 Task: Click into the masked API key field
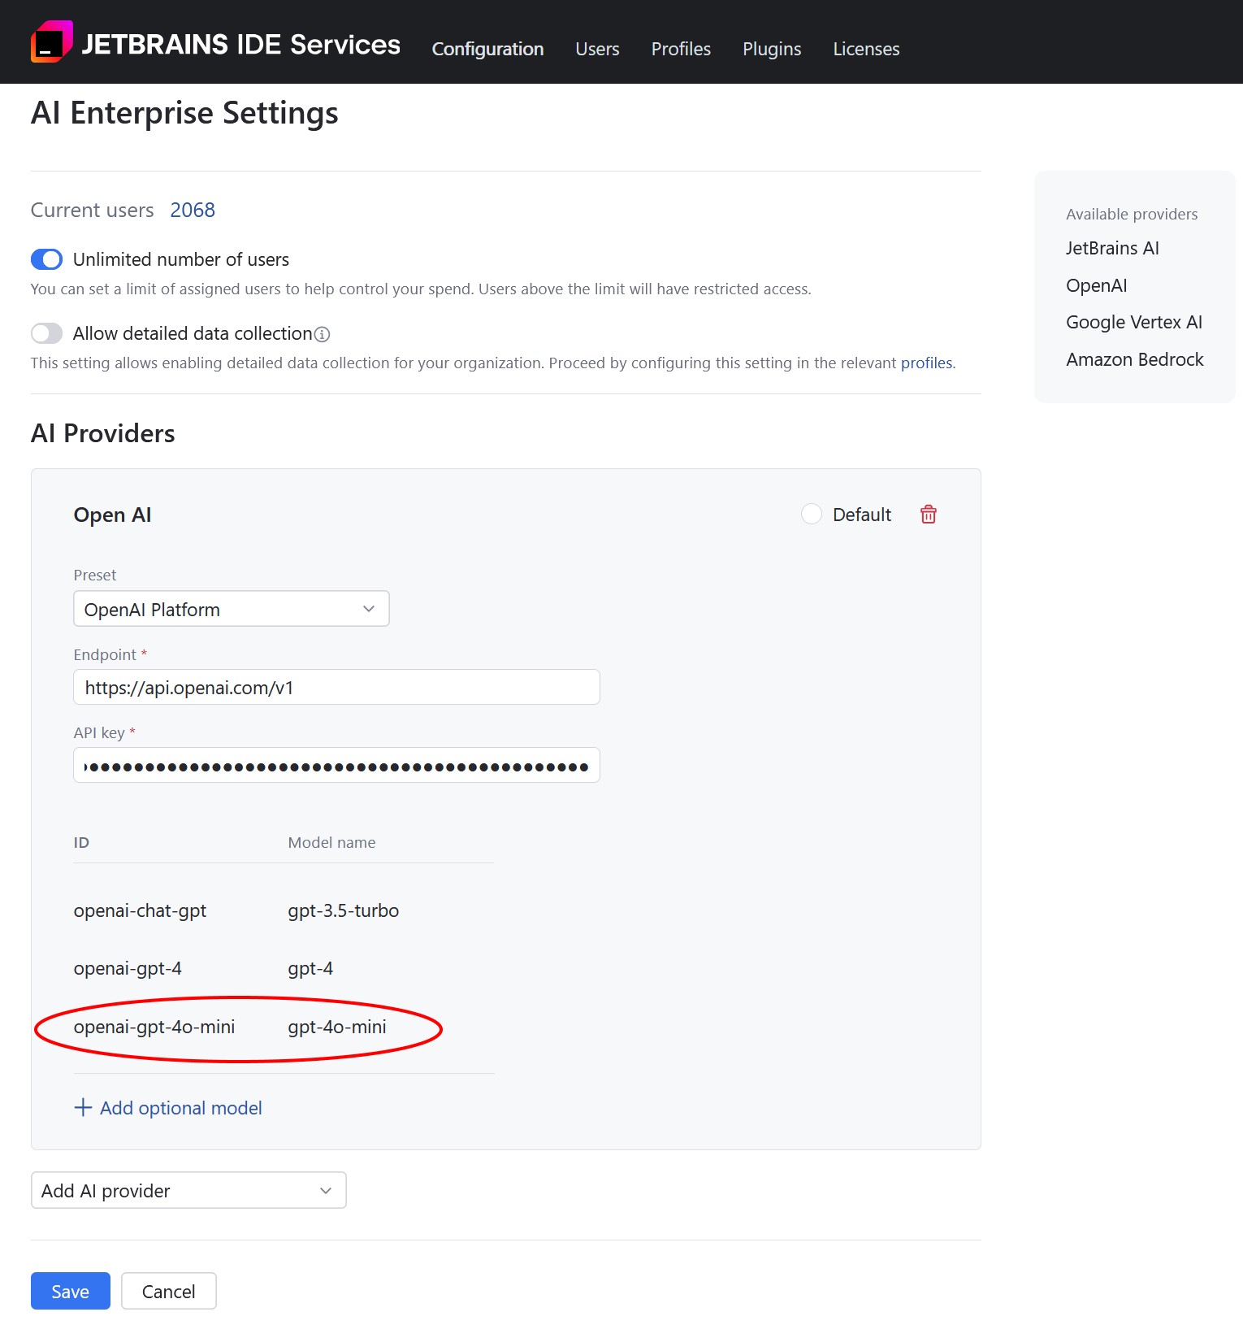point(336,766)
